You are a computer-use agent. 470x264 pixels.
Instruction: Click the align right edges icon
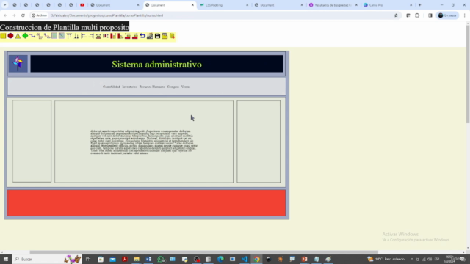point(91,36)
